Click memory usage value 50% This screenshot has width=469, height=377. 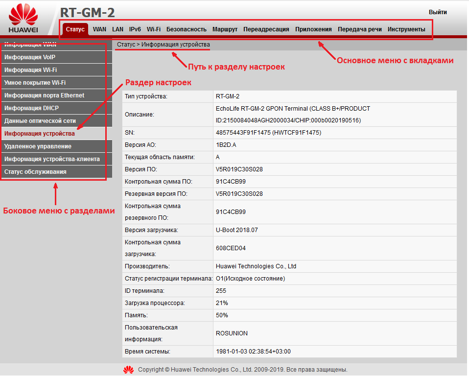(222, 315)
